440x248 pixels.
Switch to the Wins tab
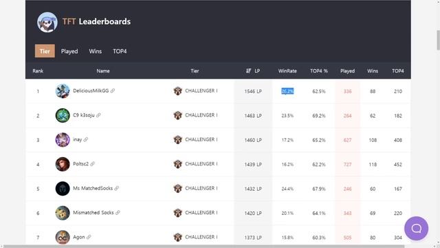pos(95,51)
